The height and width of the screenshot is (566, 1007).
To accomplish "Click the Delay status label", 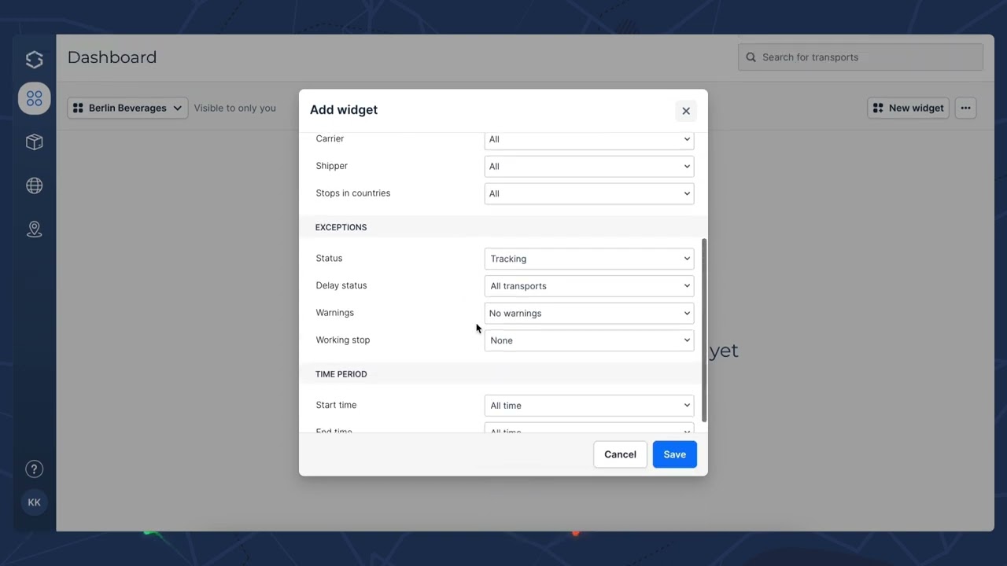I will [341, 285].
